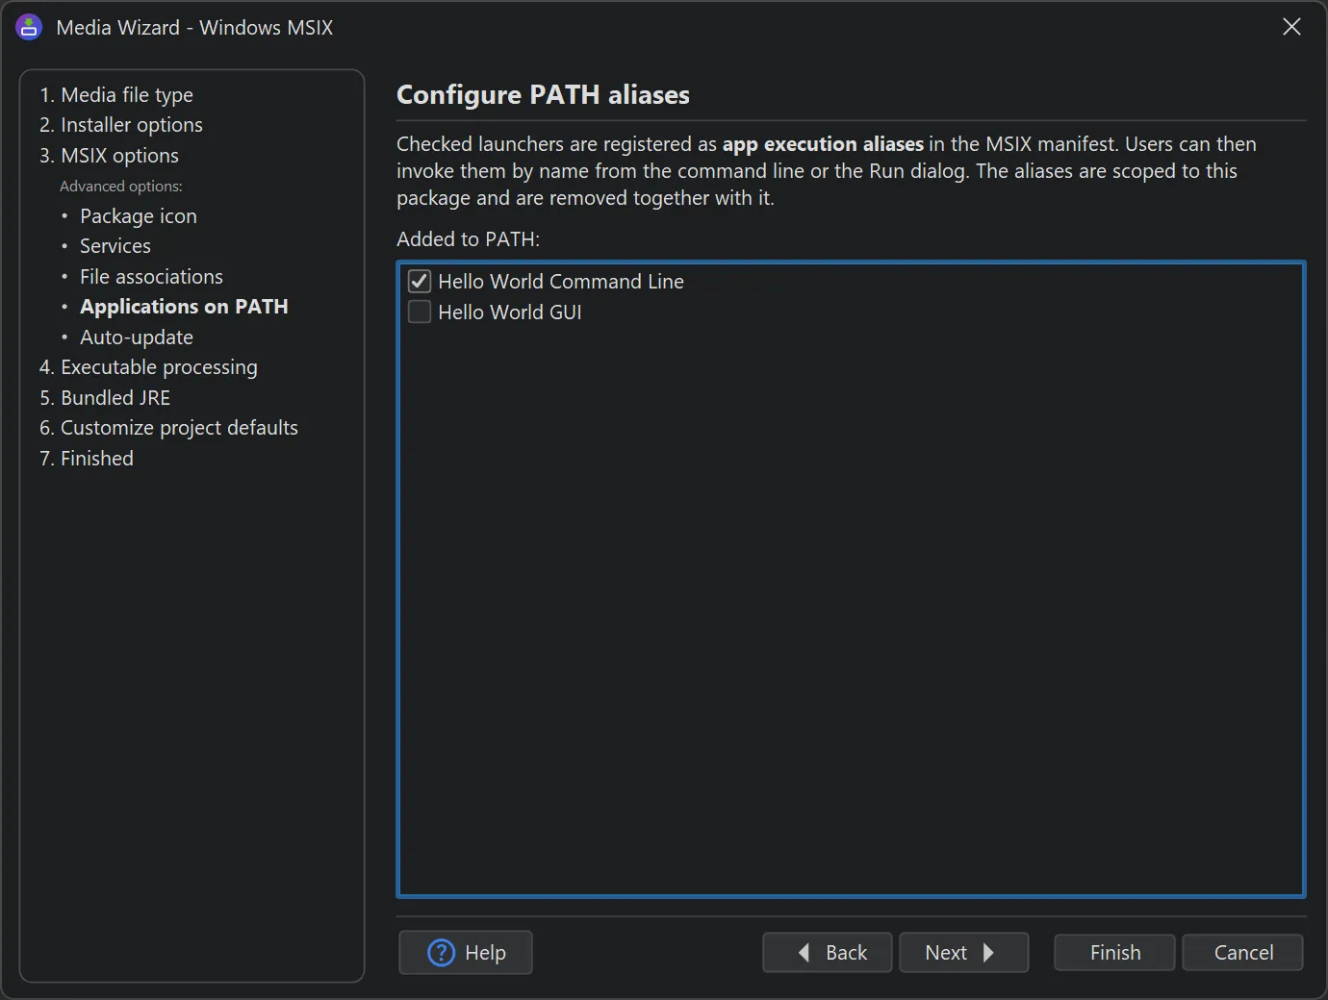The image size is (1328, 1000).
Task: Select MSIX options step
Action: pyautogui.click(x=109, y=156)
